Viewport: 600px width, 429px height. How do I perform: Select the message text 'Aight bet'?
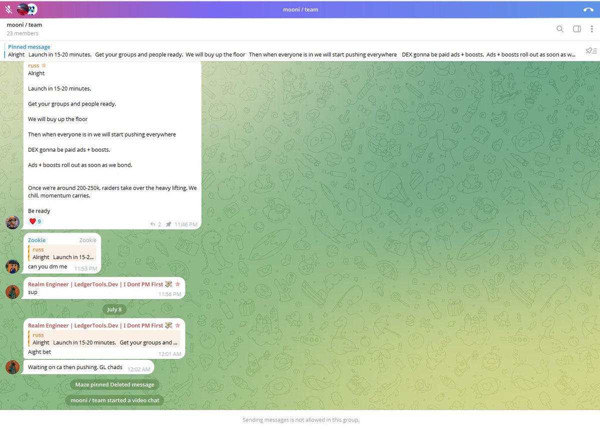pyautogui.click(x=39, y=352)
